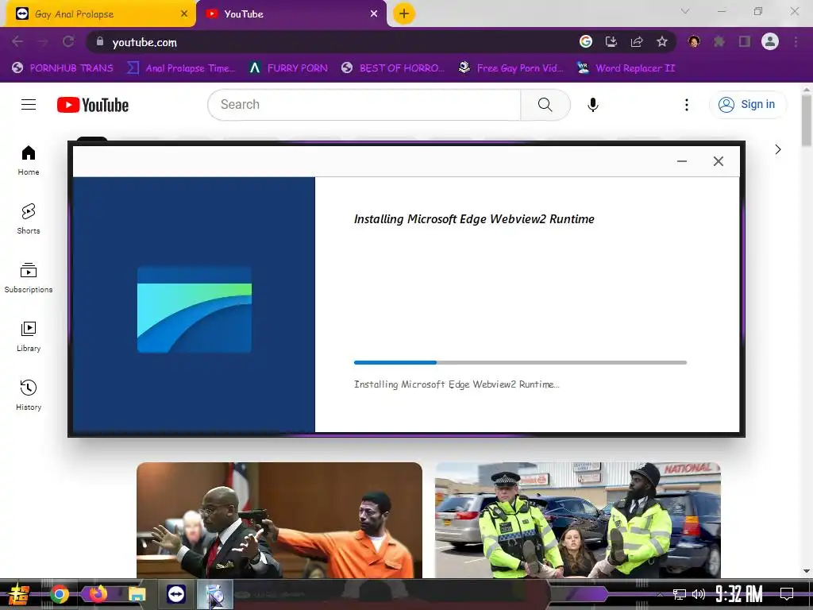Toggle the browser side panel
Screen dimensions: 813x610
[x=745, y=41]
